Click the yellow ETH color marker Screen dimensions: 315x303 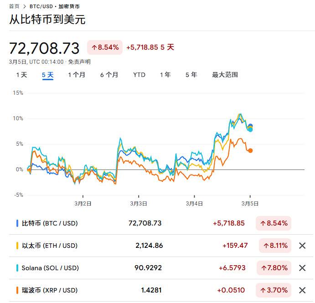[17, 246]
